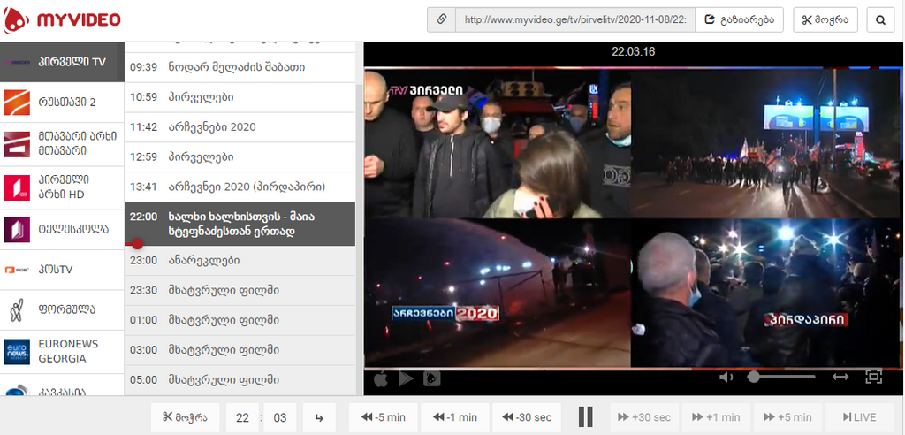
Task: Toggle wide player width arrow icon
Action: coord(840,377)
